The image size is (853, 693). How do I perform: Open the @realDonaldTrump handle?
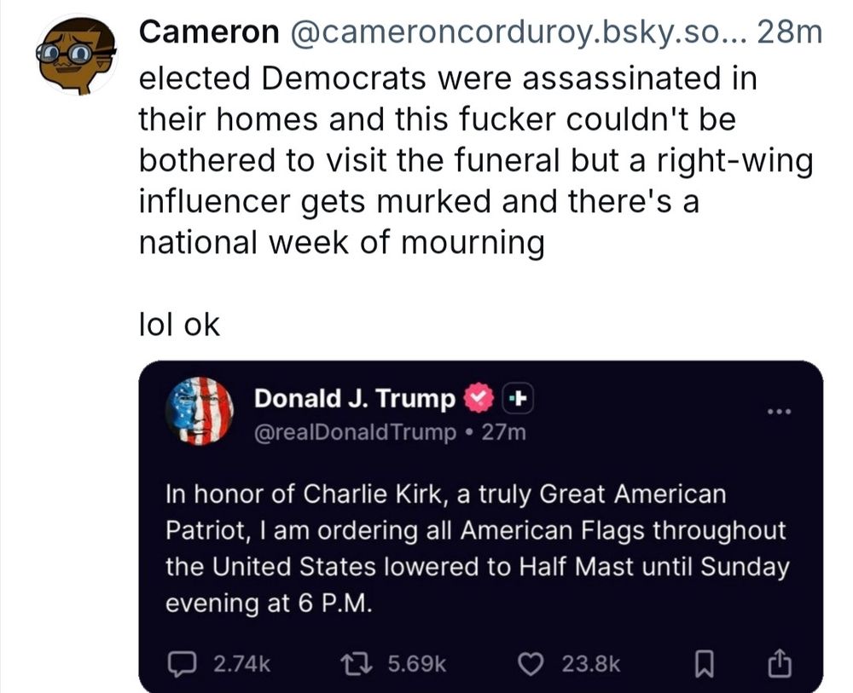point(356,432)
